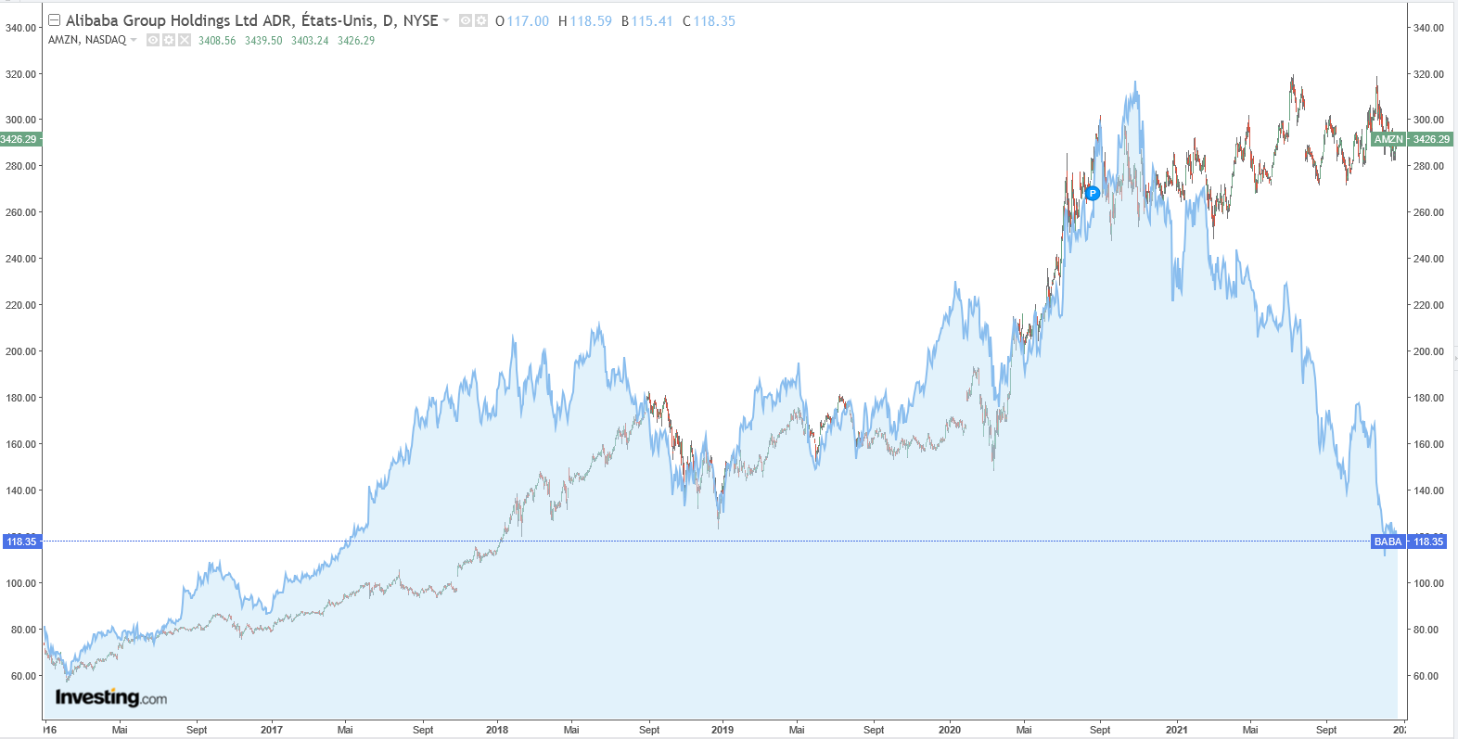Click the 2019 label on the time axis
Viewport: 1458px width, 739px height.
(723, 730)
